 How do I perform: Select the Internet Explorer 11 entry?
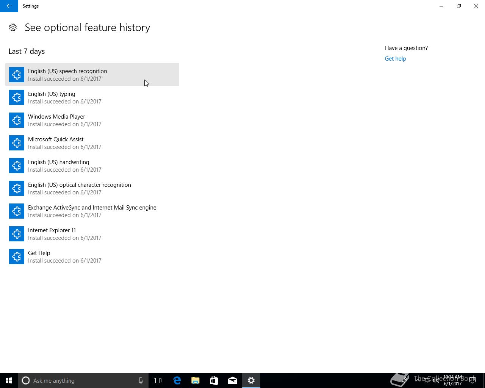92,234
